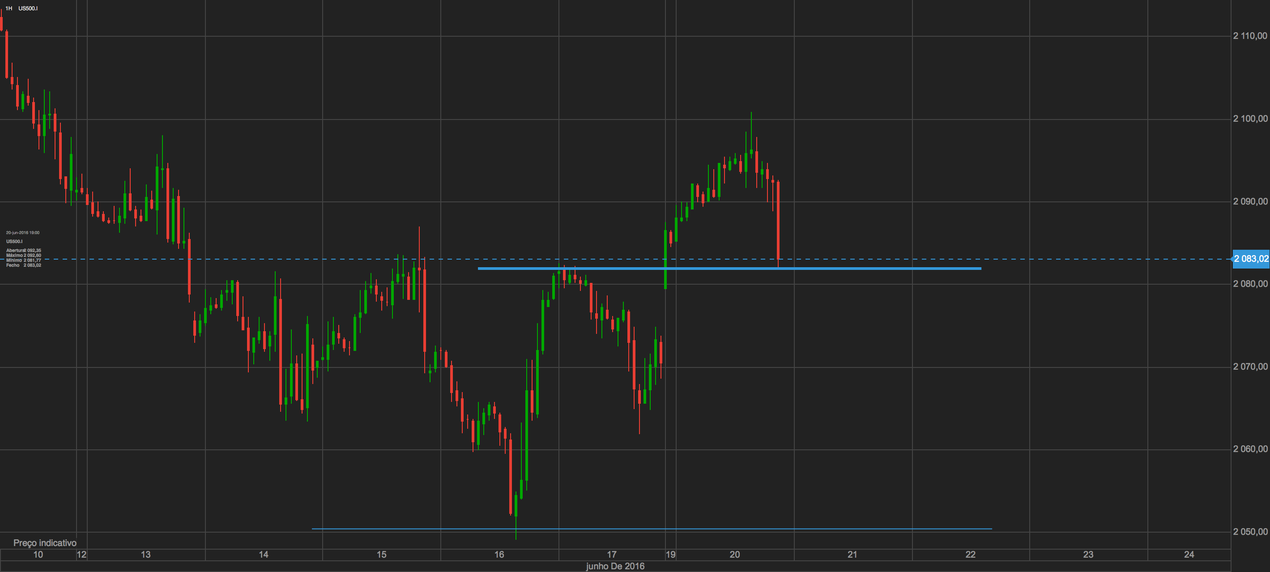
Task: Click the US500.I symbol label at top
Action: [28, 9]
